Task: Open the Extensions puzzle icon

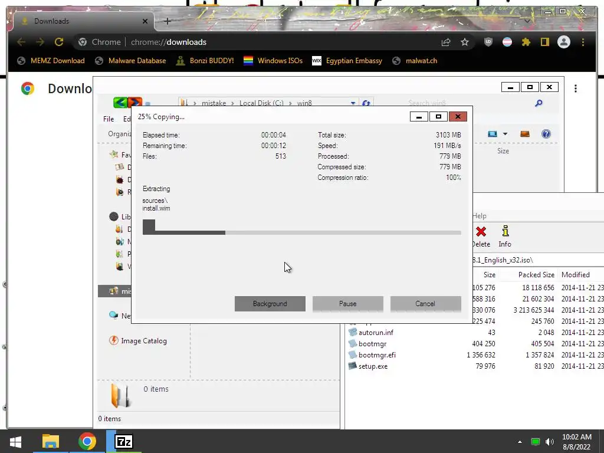Action: click(x=526, y=42)
